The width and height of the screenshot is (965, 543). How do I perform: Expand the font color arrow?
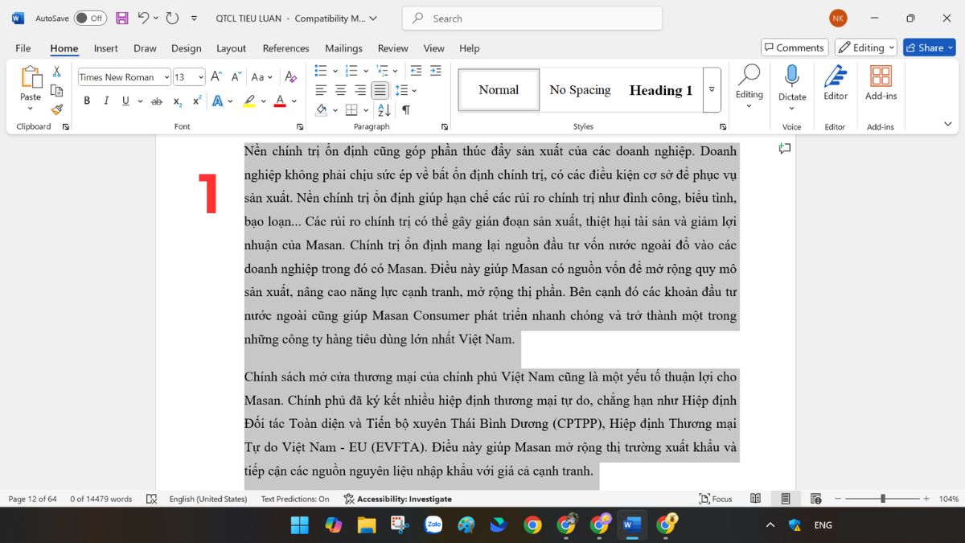pos(294,101)
